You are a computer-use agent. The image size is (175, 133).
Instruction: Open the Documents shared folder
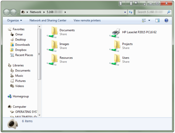click(61, 32)
